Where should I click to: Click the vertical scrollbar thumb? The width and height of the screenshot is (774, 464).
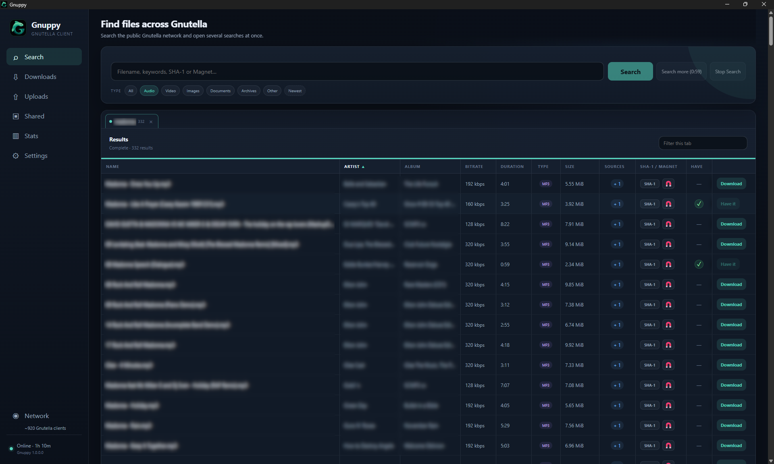[x=770, y=30]
